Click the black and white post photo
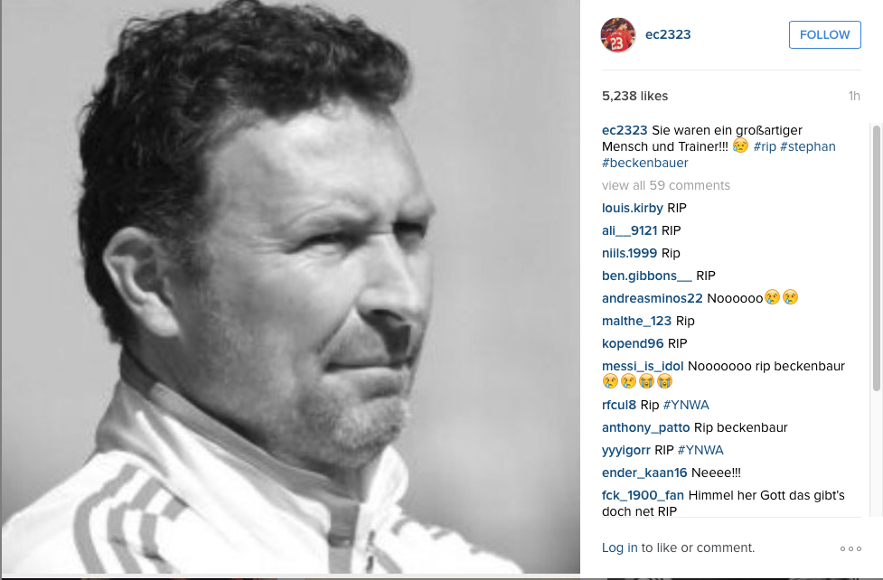The image size is (883, 580). pos(291,286)
